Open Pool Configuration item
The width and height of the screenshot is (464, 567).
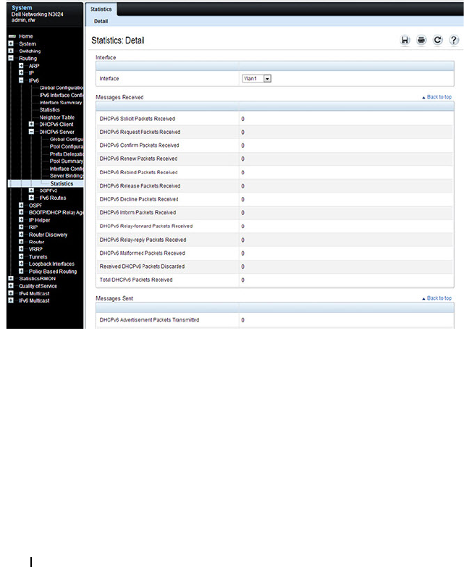67,146
